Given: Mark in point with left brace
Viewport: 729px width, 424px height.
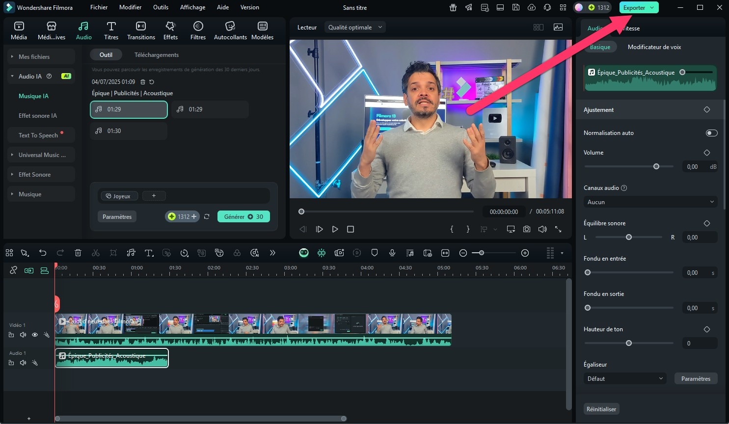Looking at the screenshot, I should (x=452, y=229).
